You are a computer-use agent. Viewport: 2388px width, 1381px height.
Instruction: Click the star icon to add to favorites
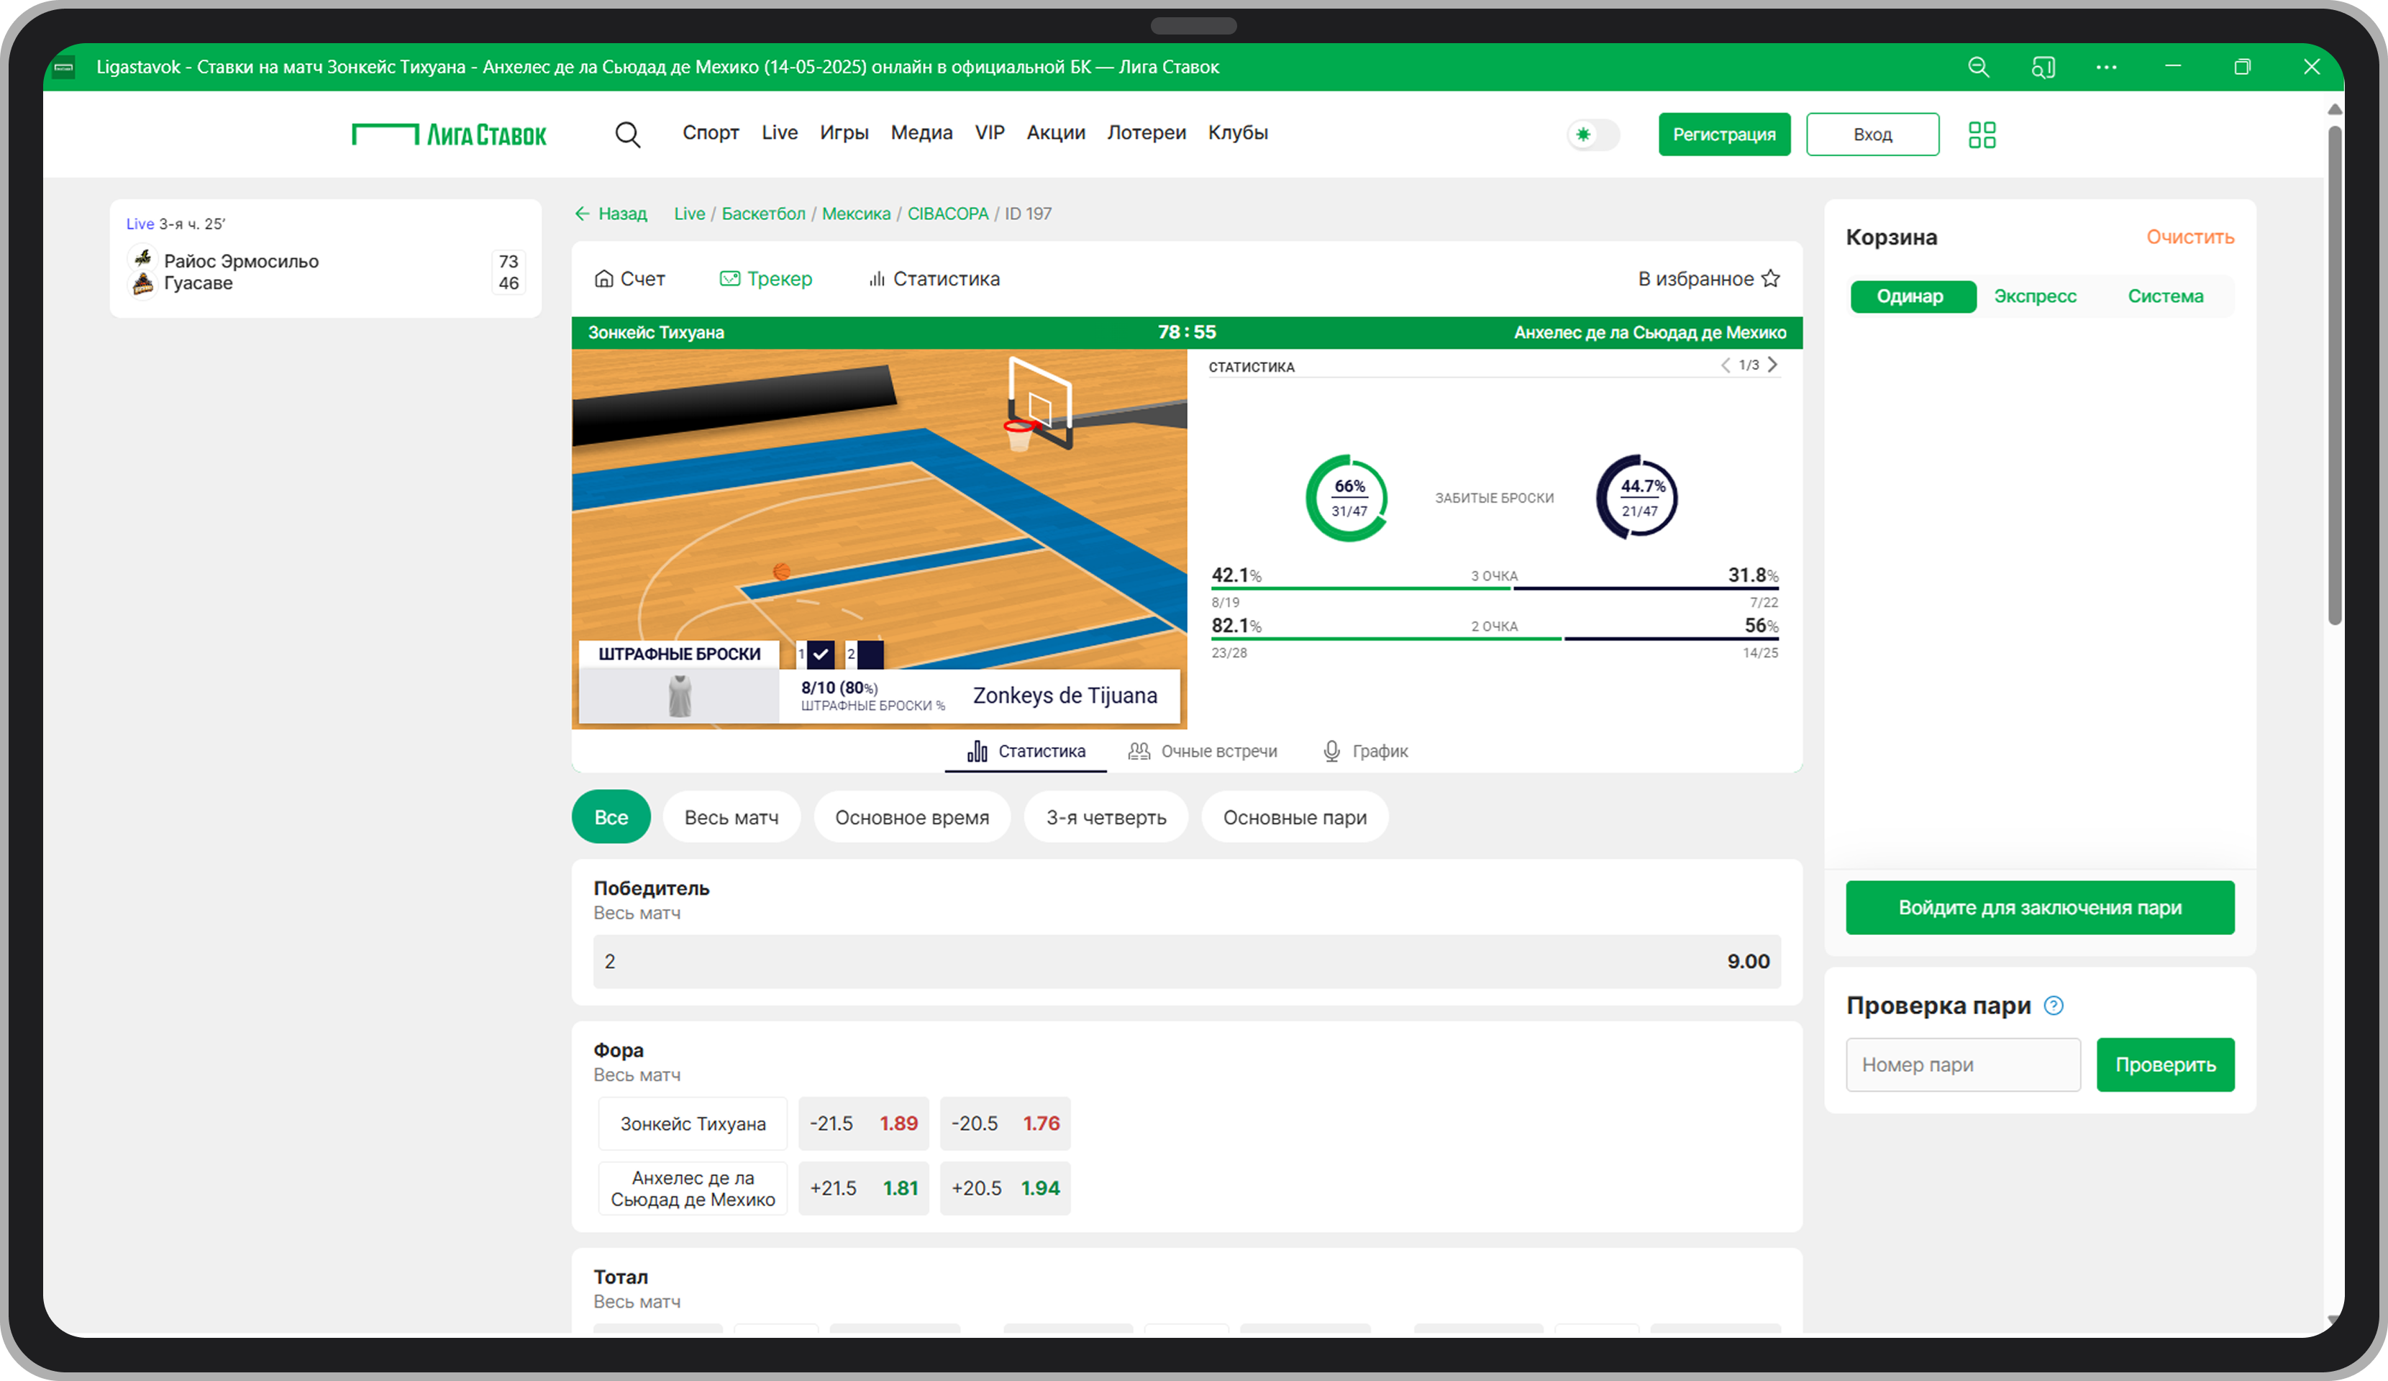1770,278
